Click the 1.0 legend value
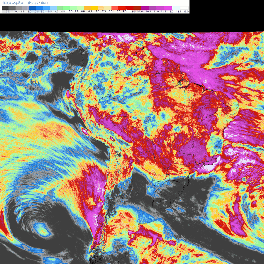Screen dimensions: 264x264 click(x=15, y=11)
